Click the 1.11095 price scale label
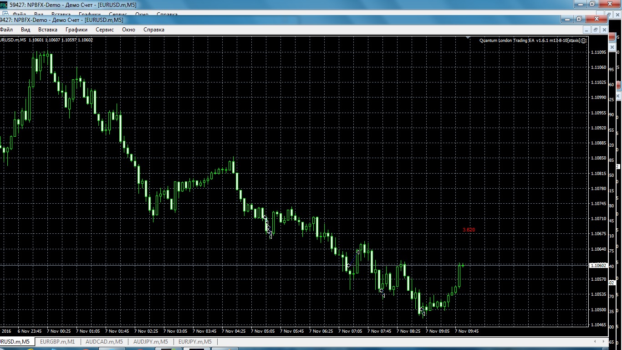622x350 pixels. [x=598, y=52]
